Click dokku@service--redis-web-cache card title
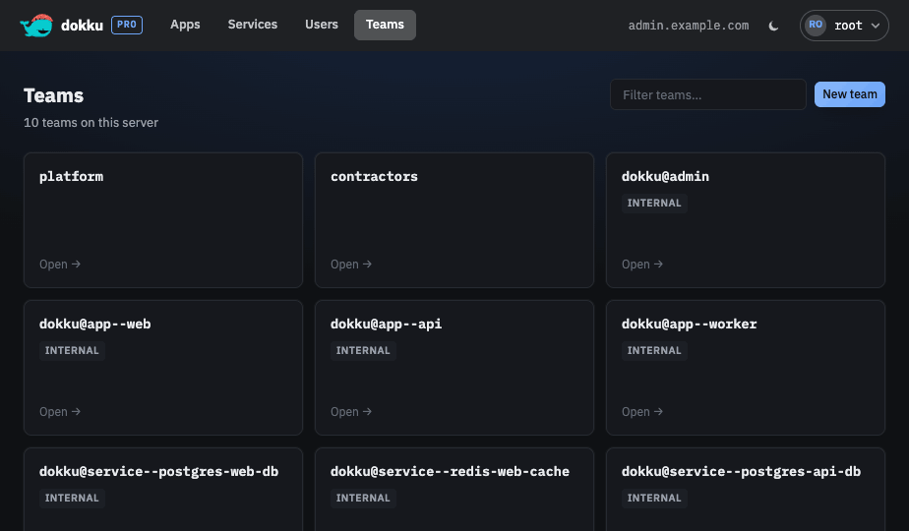Screen dimensions: 909x531 450,471
